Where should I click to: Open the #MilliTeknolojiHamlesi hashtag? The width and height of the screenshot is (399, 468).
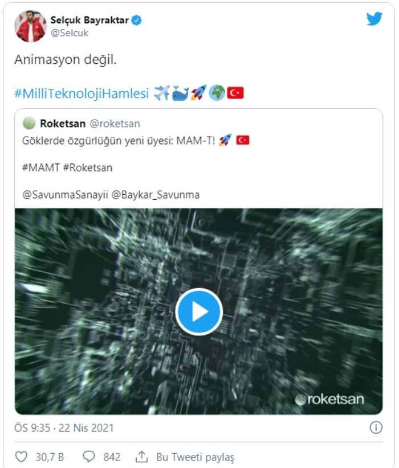(x=82, y=93)
